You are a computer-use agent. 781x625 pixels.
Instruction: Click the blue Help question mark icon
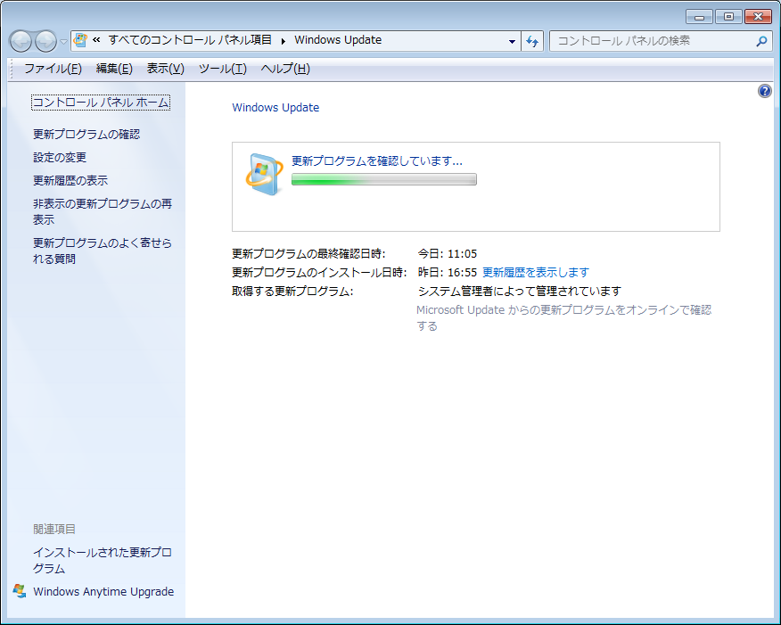tap(764, 91)
